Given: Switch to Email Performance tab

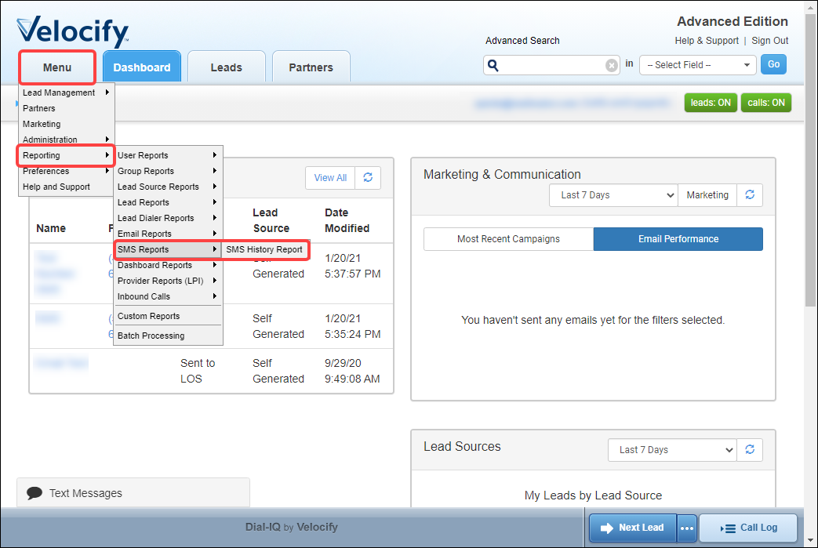Looking at the screenshot, I should pos(678,239).
